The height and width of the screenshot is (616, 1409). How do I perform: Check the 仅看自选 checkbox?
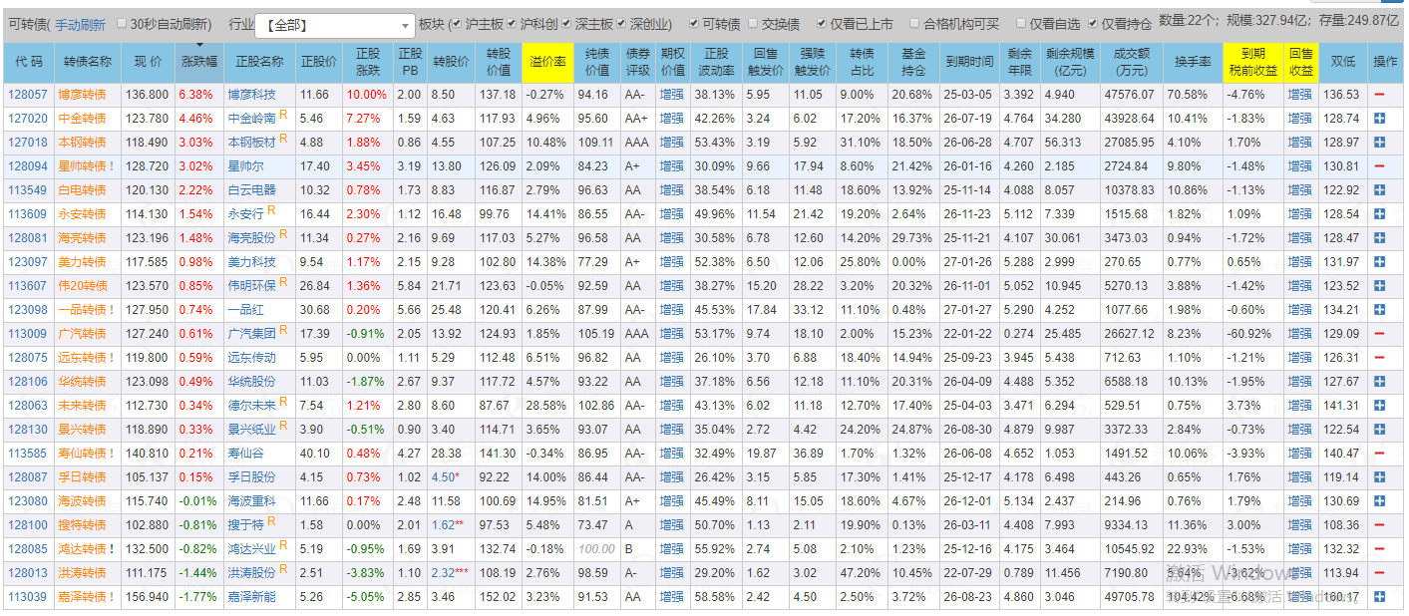(x=1021, y=24)
